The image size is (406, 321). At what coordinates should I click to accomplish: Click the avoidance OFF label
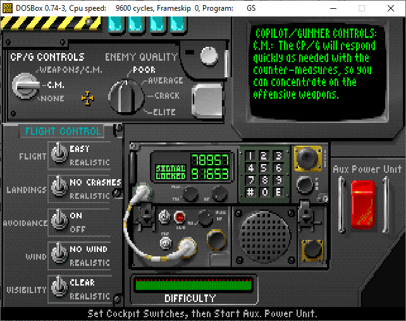pyautogui.click(x=77, y=229)
